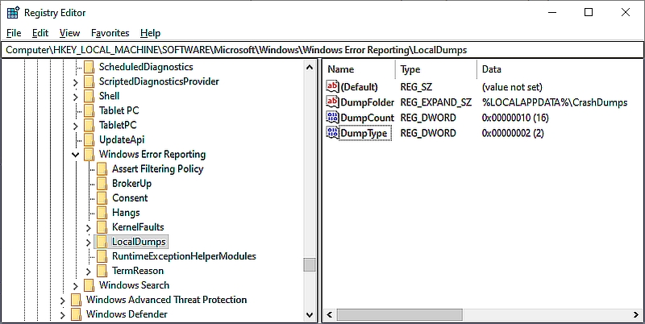Click the ScriptedDiagnosticsProvider folder icon

[x=89, y=82]
